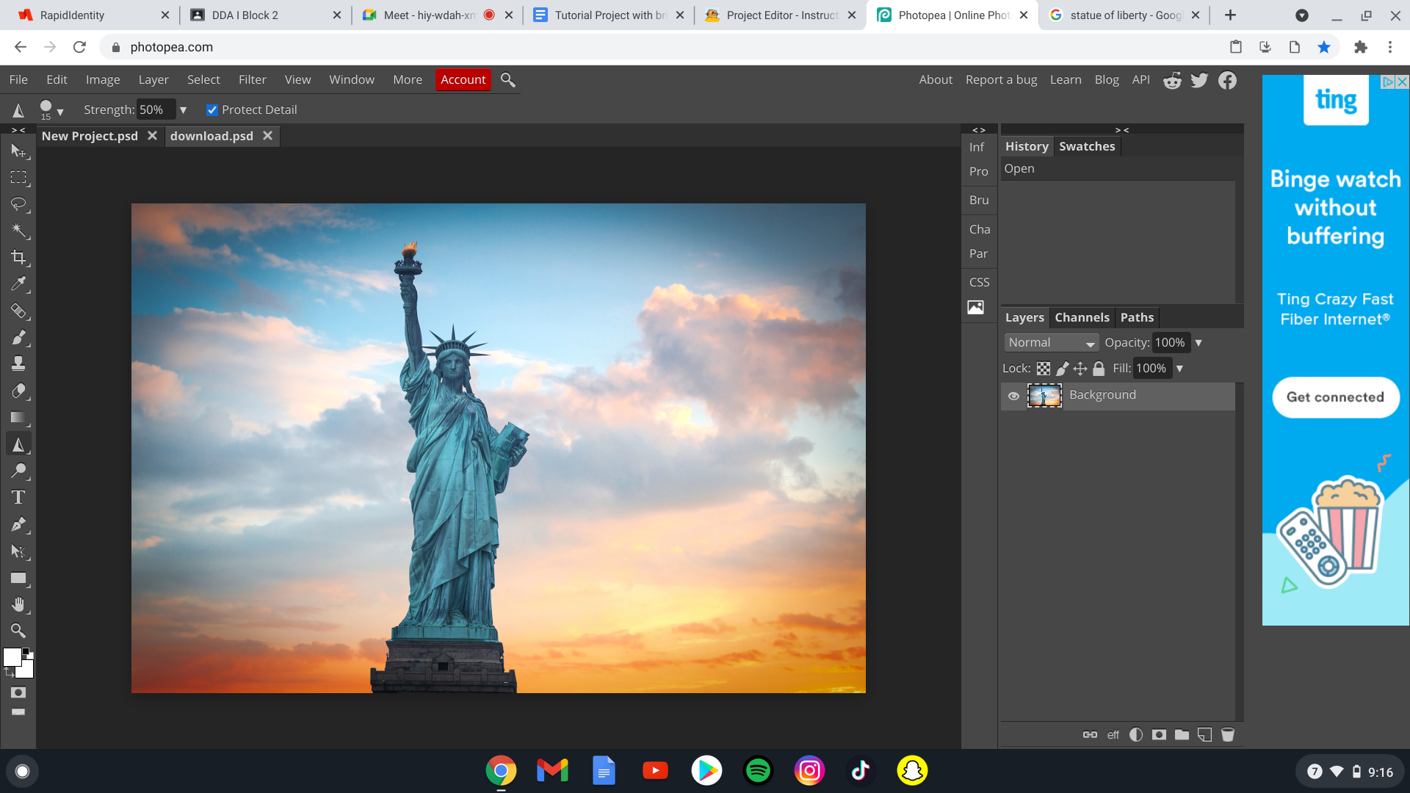
Task: Open the Strength slider dropdown arrow
Action: (184, 110)
